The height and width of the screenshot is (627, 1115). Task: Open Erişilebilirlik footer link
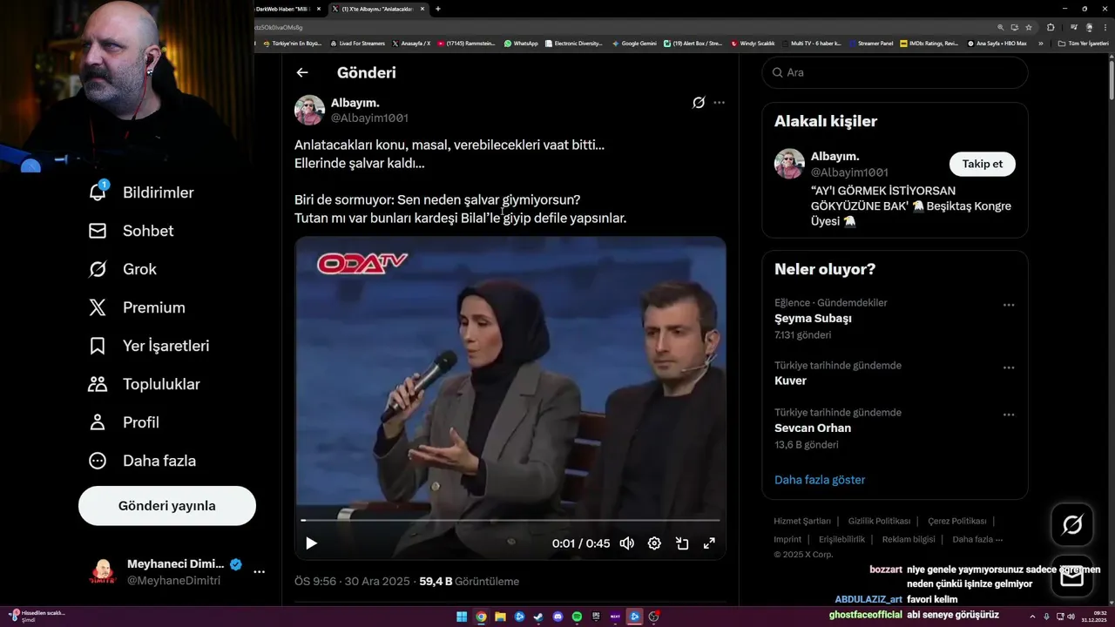tap(841, 539)
